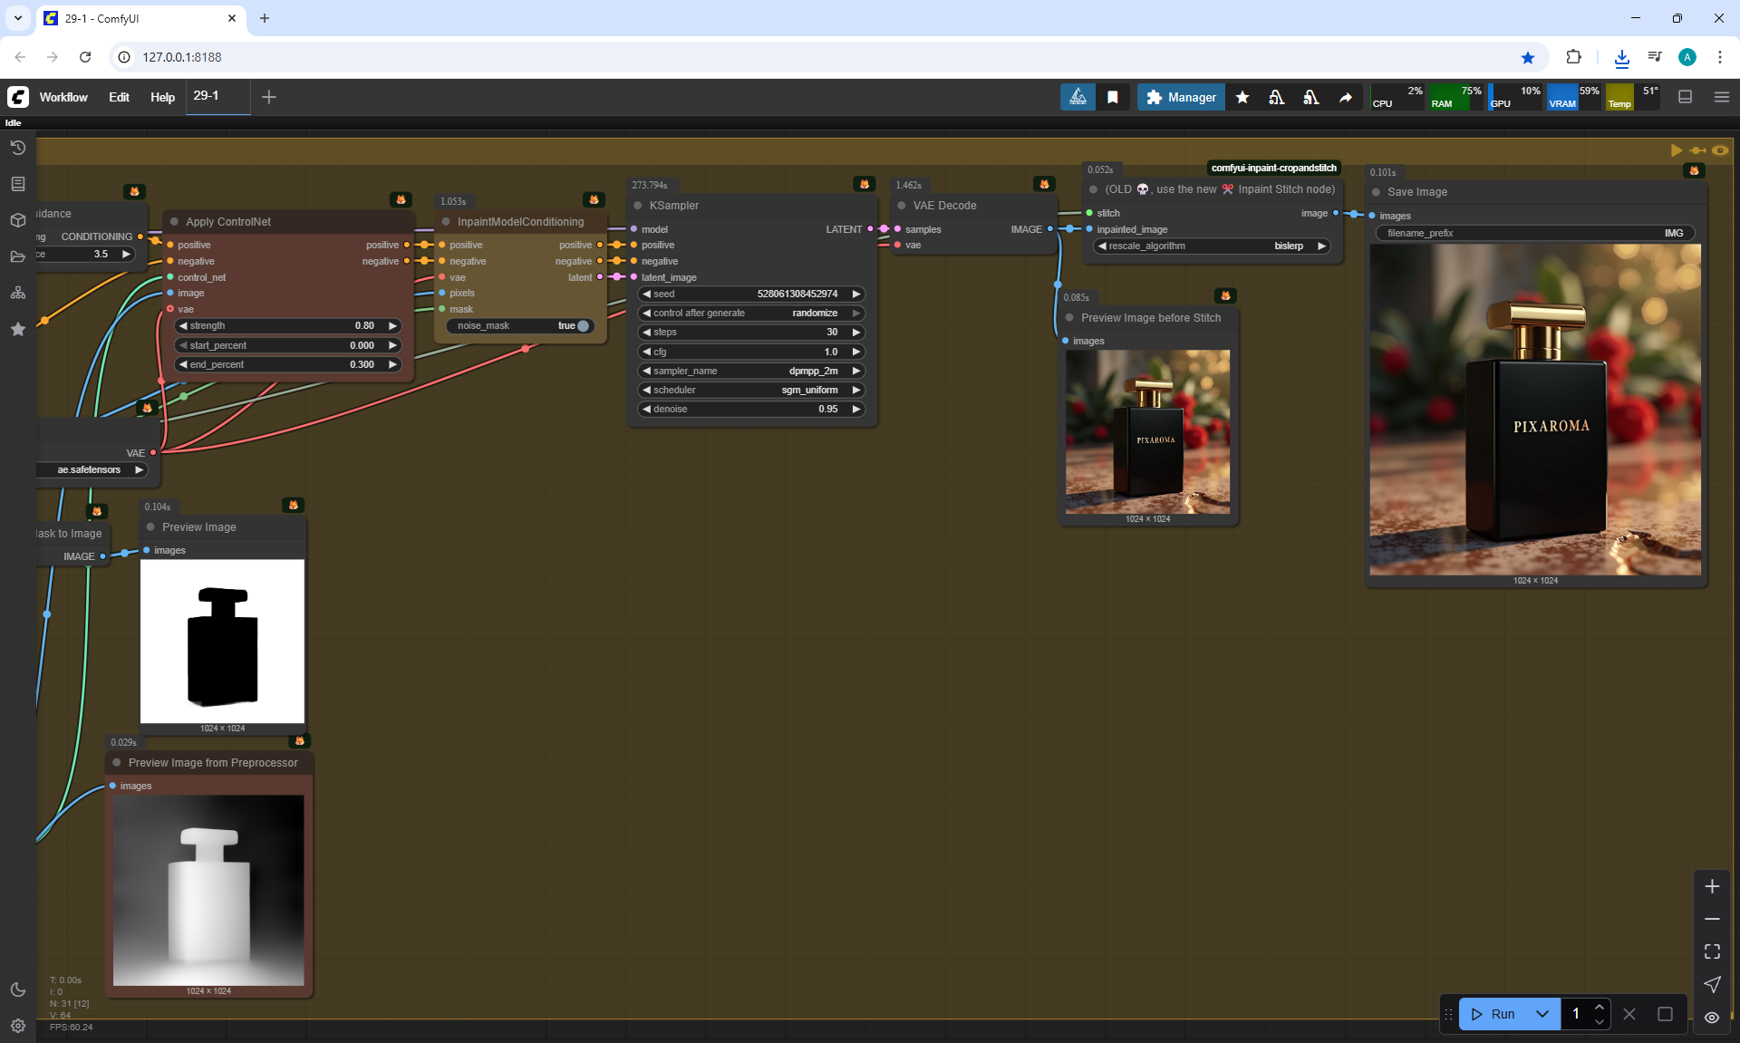Toggle link visibility eye icon
Screen dimensions: 1740x1043
tap(1712, 1018)
